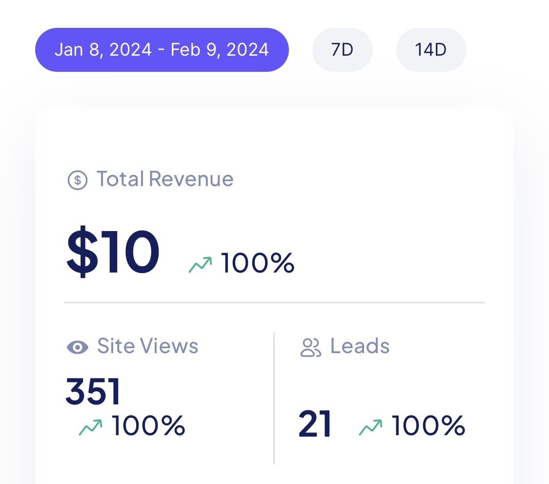
Task: Click the 100% change under Site Views
Action: click(x=148, y=425)
